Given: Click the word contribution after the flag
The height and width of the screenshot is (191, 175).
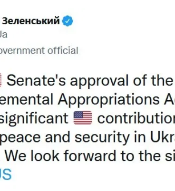Looking at the screenshot, I should point(136,118).
